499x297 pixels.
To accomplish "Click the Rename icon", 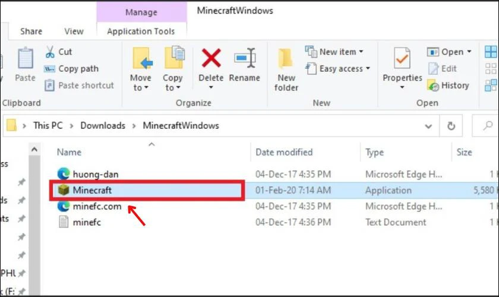I will click(245, 58).
